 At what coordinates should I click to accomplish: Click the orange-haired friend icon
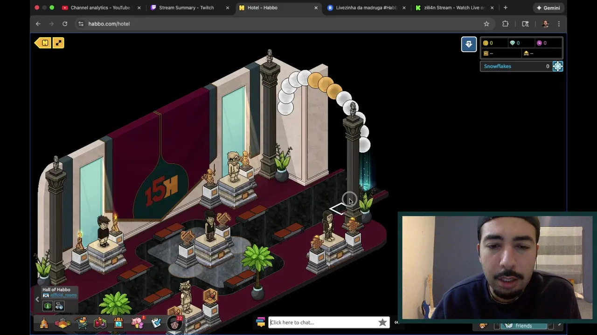point(483,326)
